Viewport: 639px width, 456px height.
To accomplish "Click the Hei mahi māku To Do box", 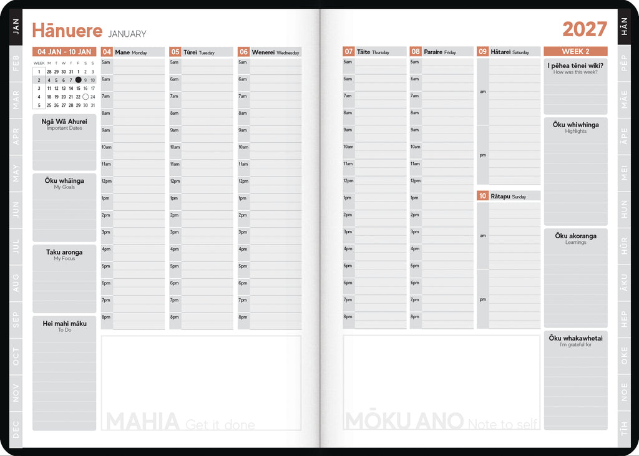I will tap(64, 373).
